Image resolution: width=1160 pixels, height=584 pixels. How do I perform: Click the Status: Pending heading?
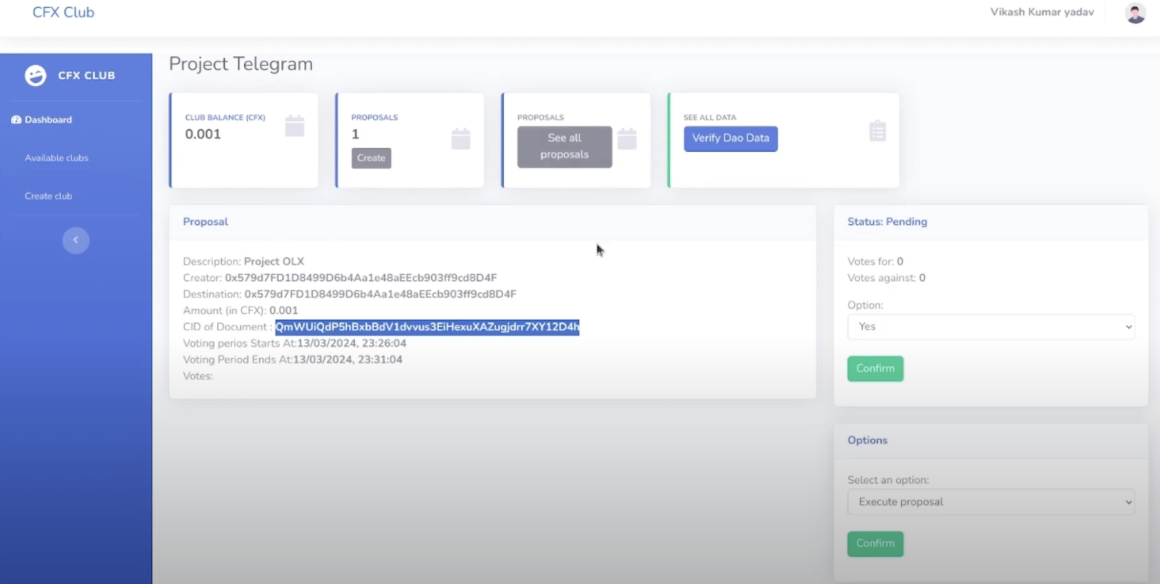[887, 222]
